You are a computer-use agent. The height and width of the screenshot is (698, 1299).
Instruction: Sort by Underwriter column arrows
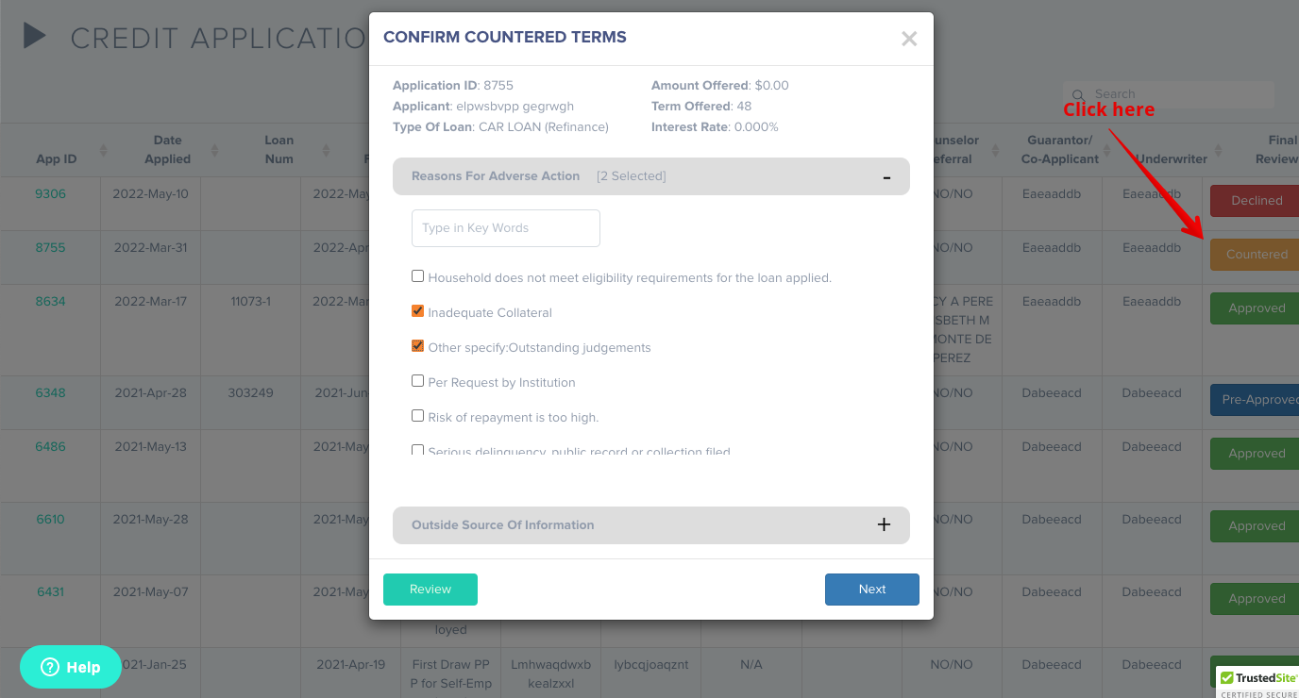(1218, 151)
